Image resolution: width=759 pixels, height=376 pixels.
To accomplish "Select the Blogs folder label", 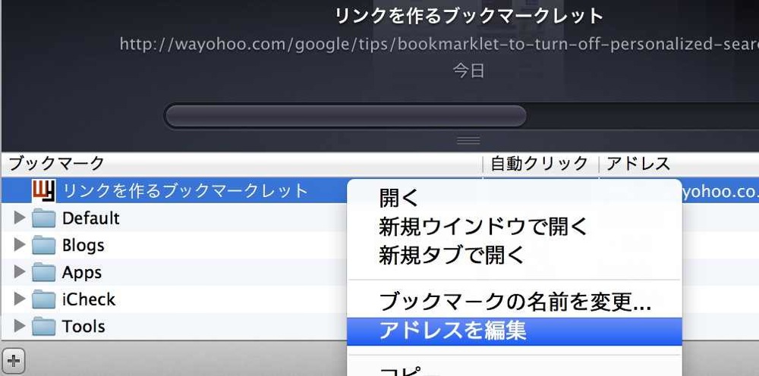I will click(83, 245).
